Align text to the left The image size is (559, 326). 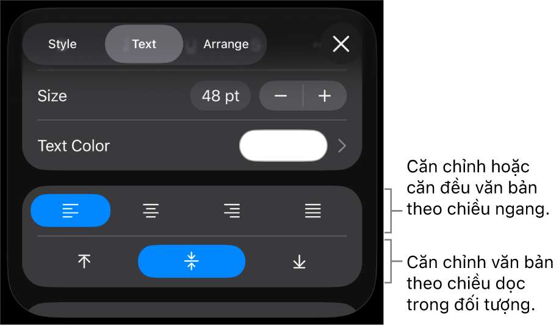pyautogui.click(x=71, y=211)
